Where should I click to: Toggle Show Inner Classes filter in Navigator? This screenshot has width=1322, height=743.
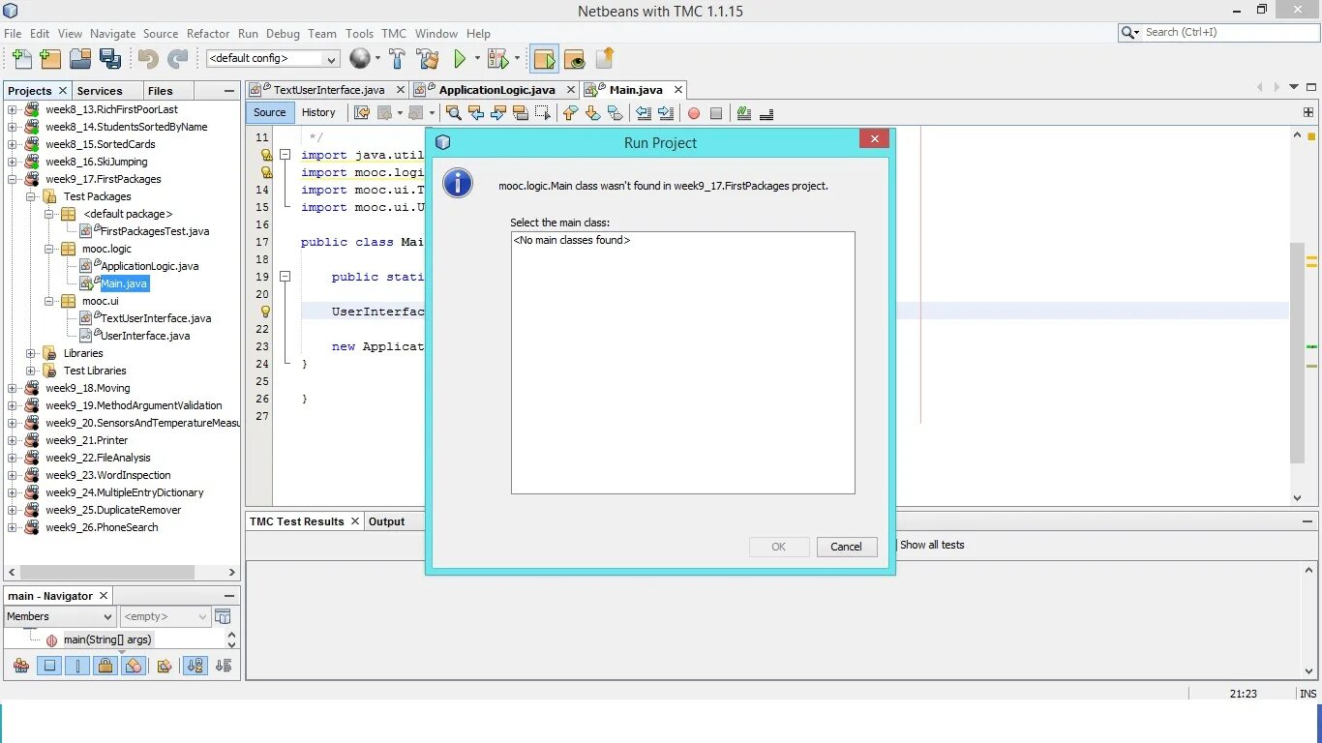click(134, 666)
